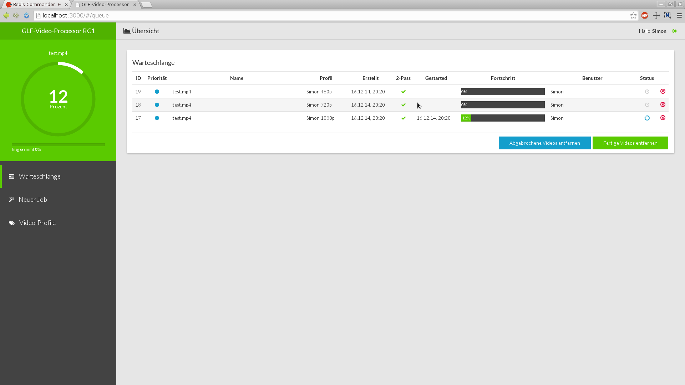Viewport: 685px width, 385px height.
Task: Click the waiting clock status icon of job 19
Action: [647, 92]
